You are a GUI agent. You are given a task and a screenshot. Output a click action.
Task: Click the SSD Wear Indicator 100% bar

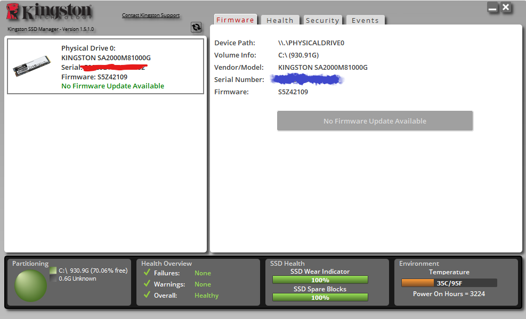pos(320,280)
